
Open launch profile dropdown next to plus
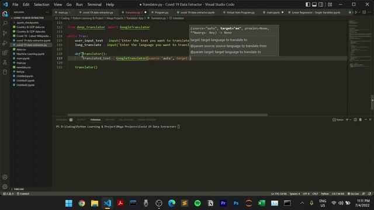coord(351,120)
